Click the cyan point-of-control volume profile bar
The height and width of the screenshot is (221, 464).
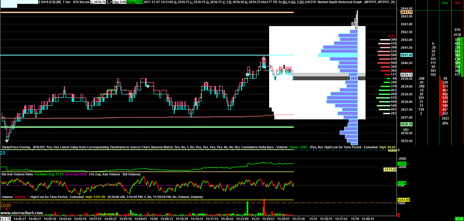click(x=338, y=55)
